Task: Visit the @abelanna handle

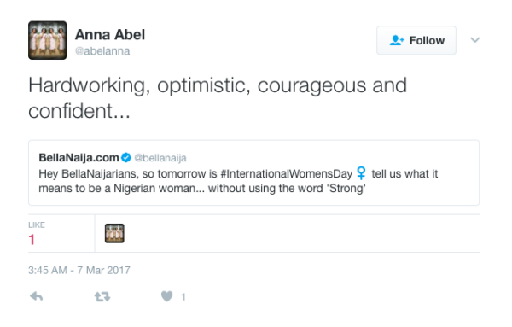Action: pos(102,51)
